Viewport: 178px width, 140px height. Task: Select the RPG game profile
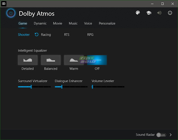(90, 35)
